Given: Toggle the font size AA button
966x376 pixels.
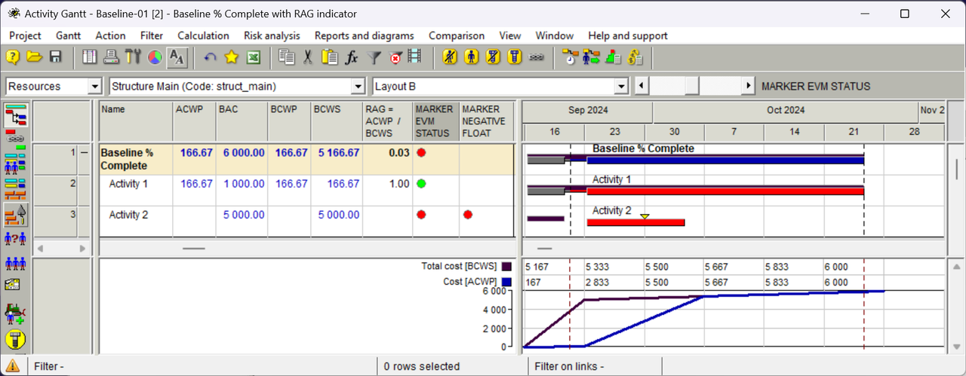Looking at the screenshot, I should point(177,57).
